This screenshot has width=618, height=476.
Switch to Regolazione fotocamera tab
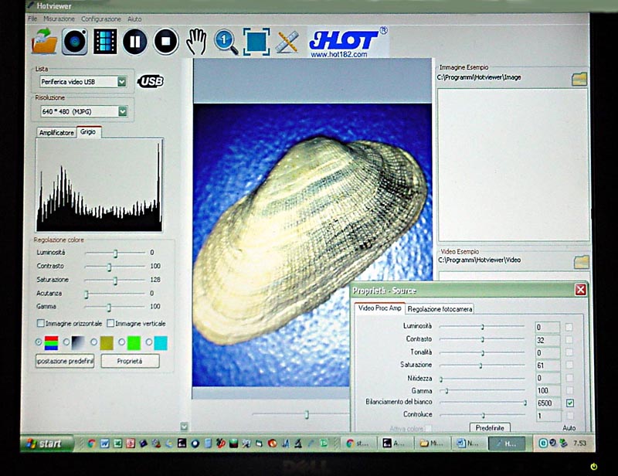440,309
